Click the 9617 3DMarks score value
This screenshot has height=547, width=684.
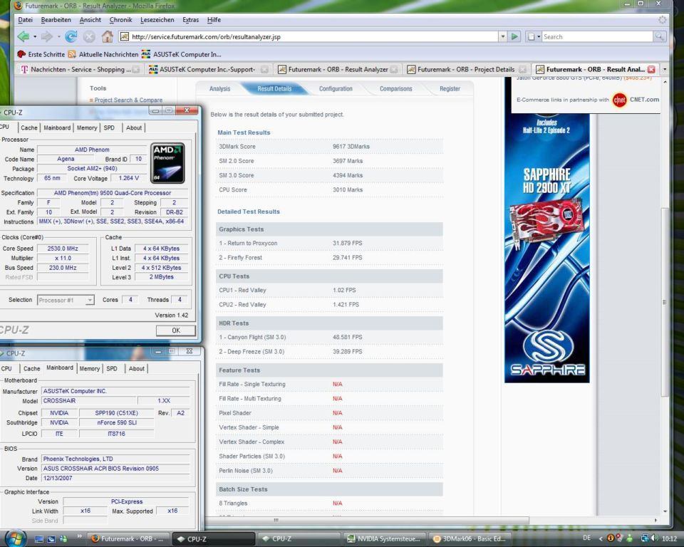tap(351, 147)
